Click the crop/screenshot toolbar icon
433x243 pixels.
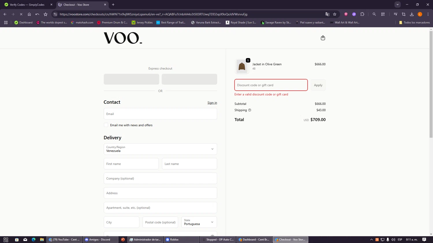404,14
